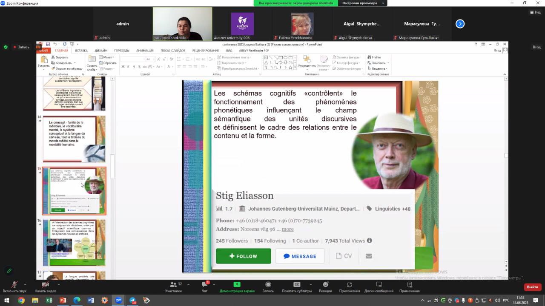Click the MESSAGE button on slide
Image resolution: width=545 pixels, height=306 pixels.
[x=300, y=256]
